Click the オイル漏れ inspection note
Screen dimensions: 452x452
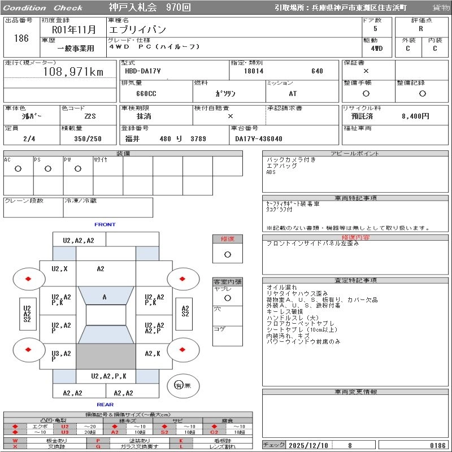281,287
